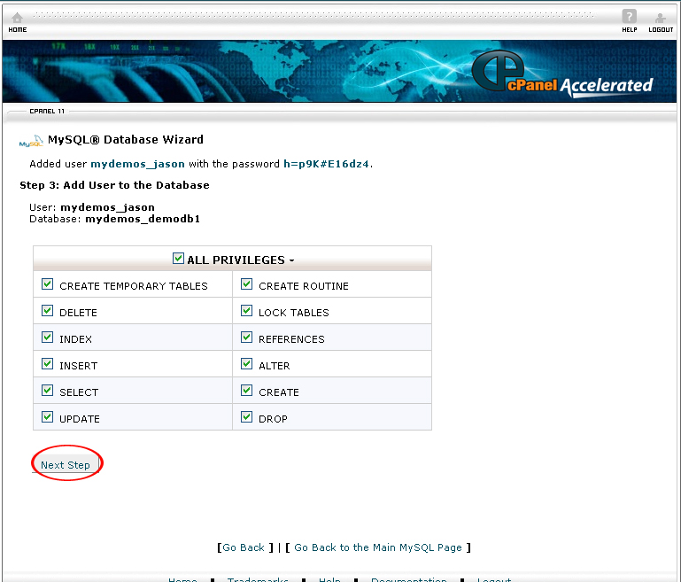681x582 pixels.
Task: Toggle the DELETE privilege checkbox
Action: point(47,311)
